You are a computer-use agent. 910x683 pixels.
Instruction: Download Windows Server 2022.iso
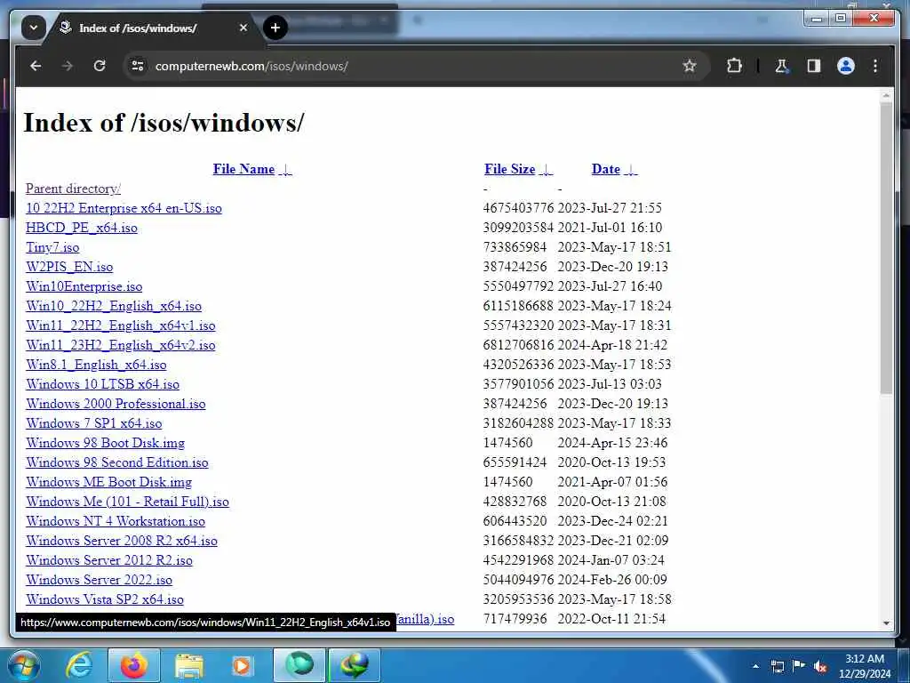(99, 580)
